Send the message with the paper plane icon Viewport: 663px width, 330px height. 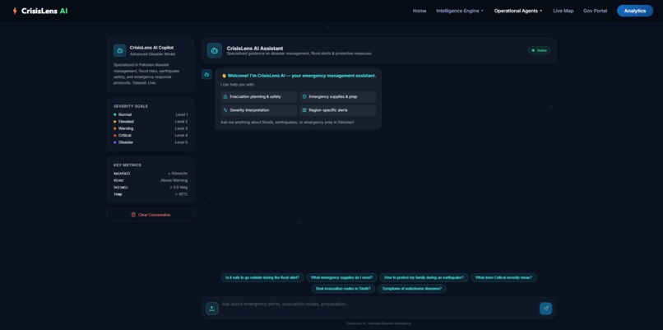[545, 309]
